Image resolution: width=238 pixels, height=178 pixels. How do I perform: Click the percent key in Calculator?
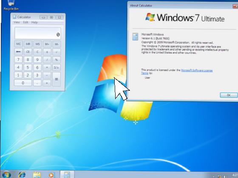57,59
